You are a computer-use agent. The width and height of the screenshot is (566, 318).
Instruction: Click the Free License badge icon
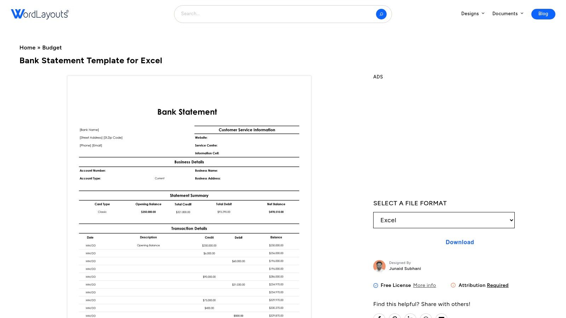click(376, 285)
